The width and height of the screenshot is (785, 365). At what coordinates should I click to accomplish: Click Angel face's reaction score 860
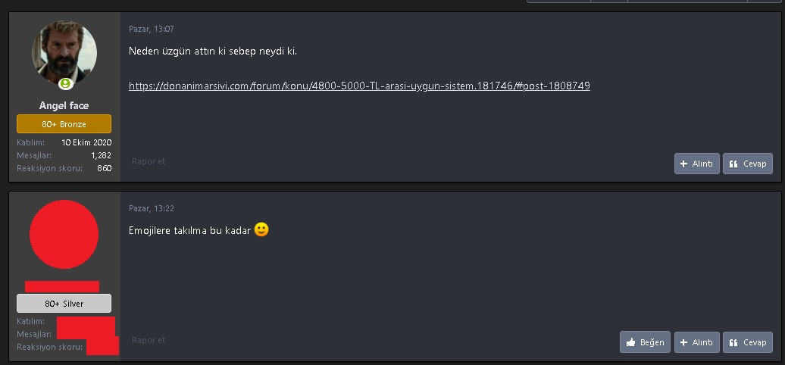click(104, 168)
